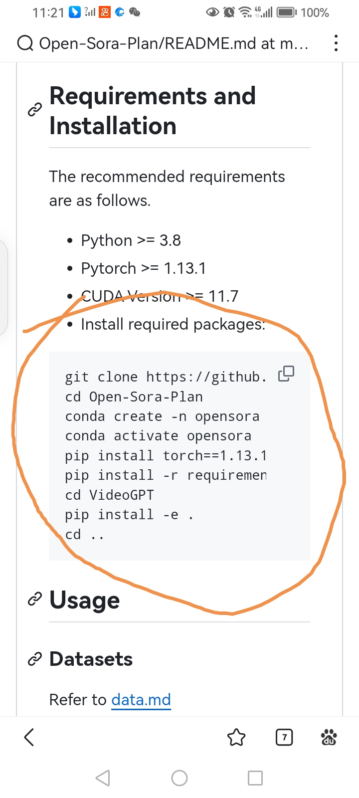359x798 pixels.
Task: Click the anchor link icon beside Datasets
Action: pos(34,659)
